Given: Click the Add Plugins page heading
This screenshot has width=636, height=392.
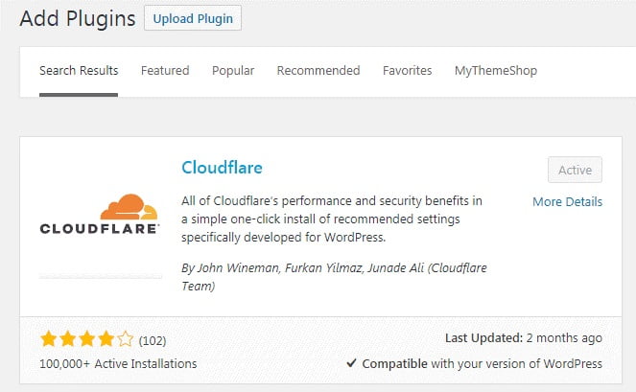Looking at the screenshot, I should coord(78,18).
